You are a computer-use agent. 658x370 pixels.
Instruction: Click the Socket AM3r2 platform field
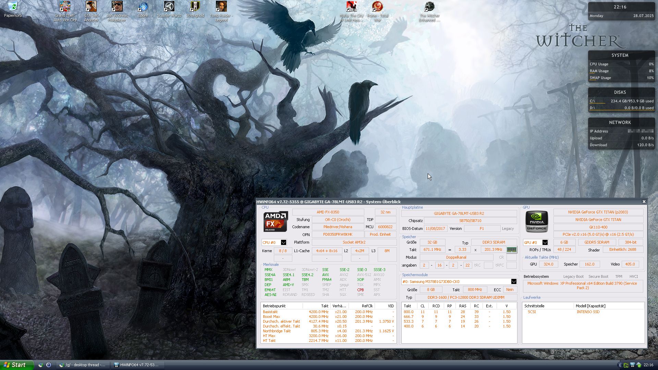pos(354,242)
